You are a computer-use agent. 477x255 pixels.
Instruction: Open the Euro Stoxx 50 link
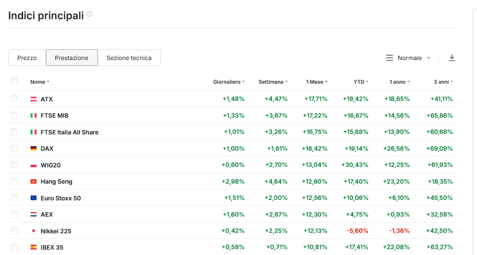(61, 198)
